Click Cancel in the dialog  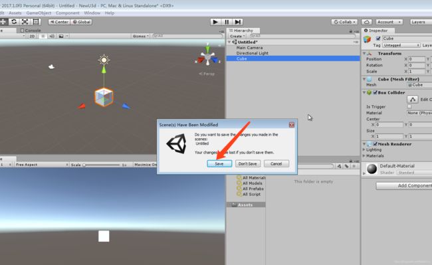tap(276, 164)
